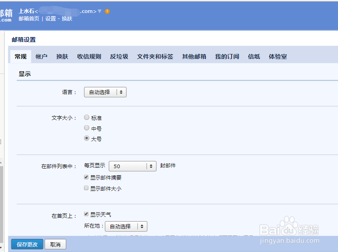This screenshot has height=252, width=338.
Task: Switch to the 常规 tab
Action: click(21, 57)
